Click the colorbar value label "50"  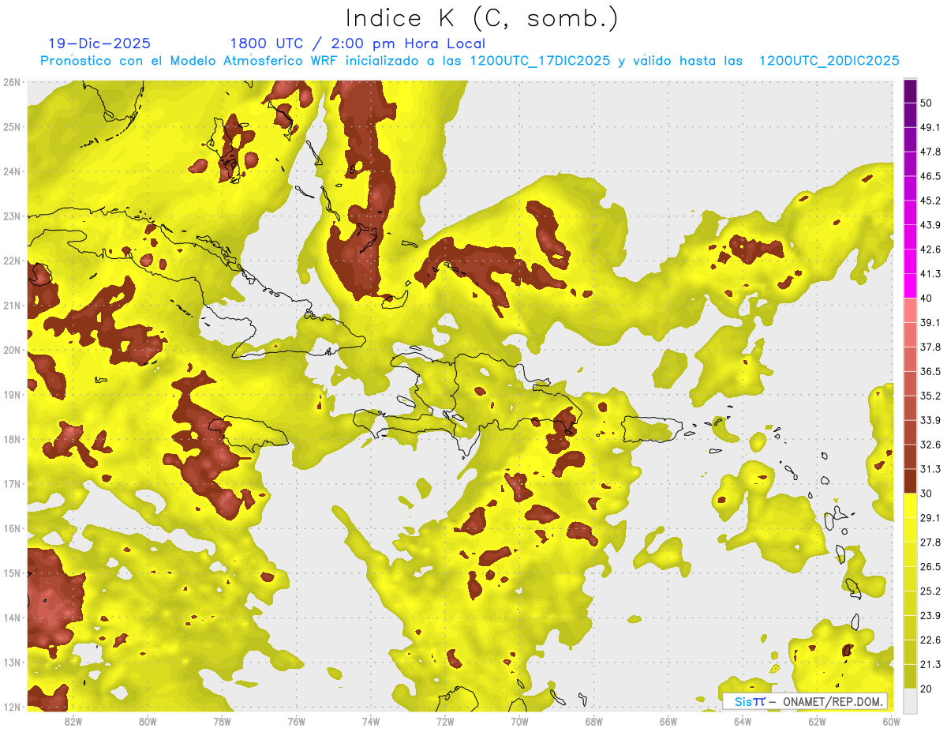click(927, 103)
